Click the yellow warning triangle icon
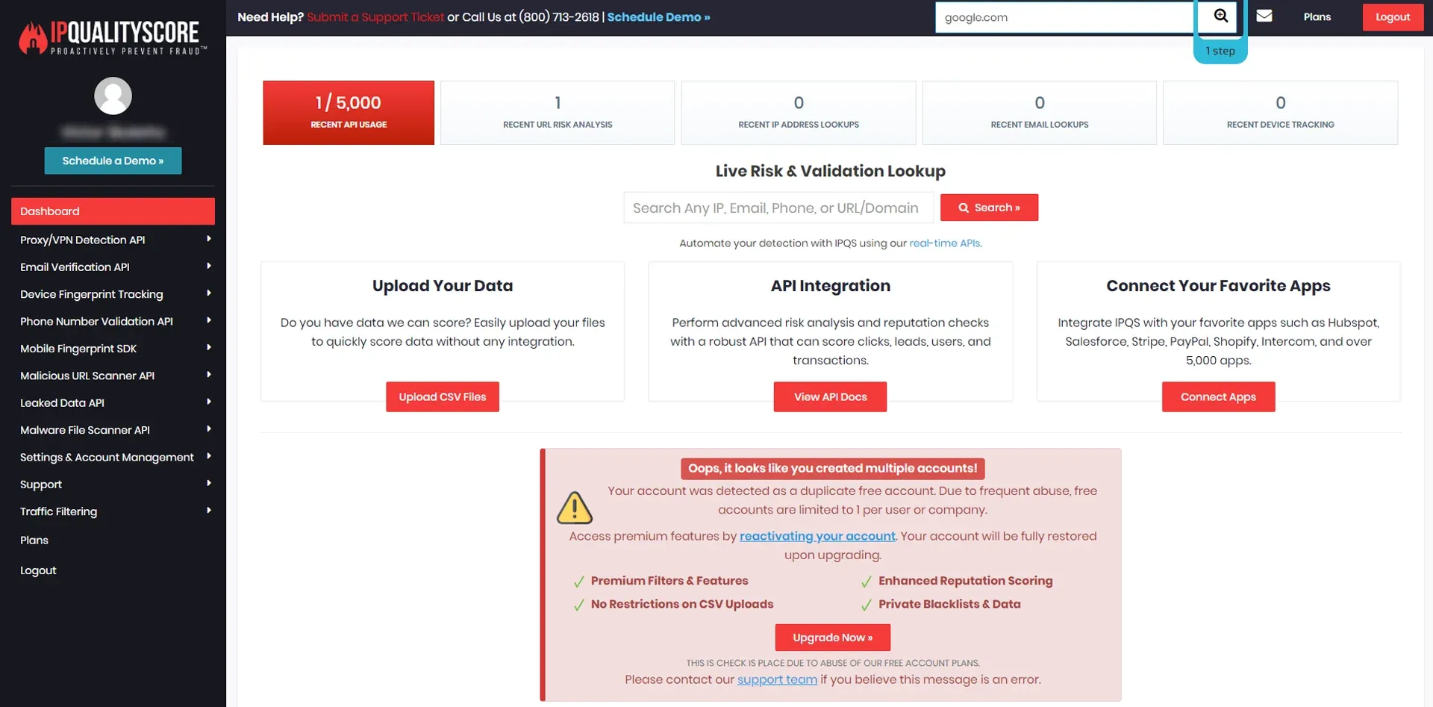The width and height of the screenshot is (1433, 707). pyautogui.click(x=574, y=508)
